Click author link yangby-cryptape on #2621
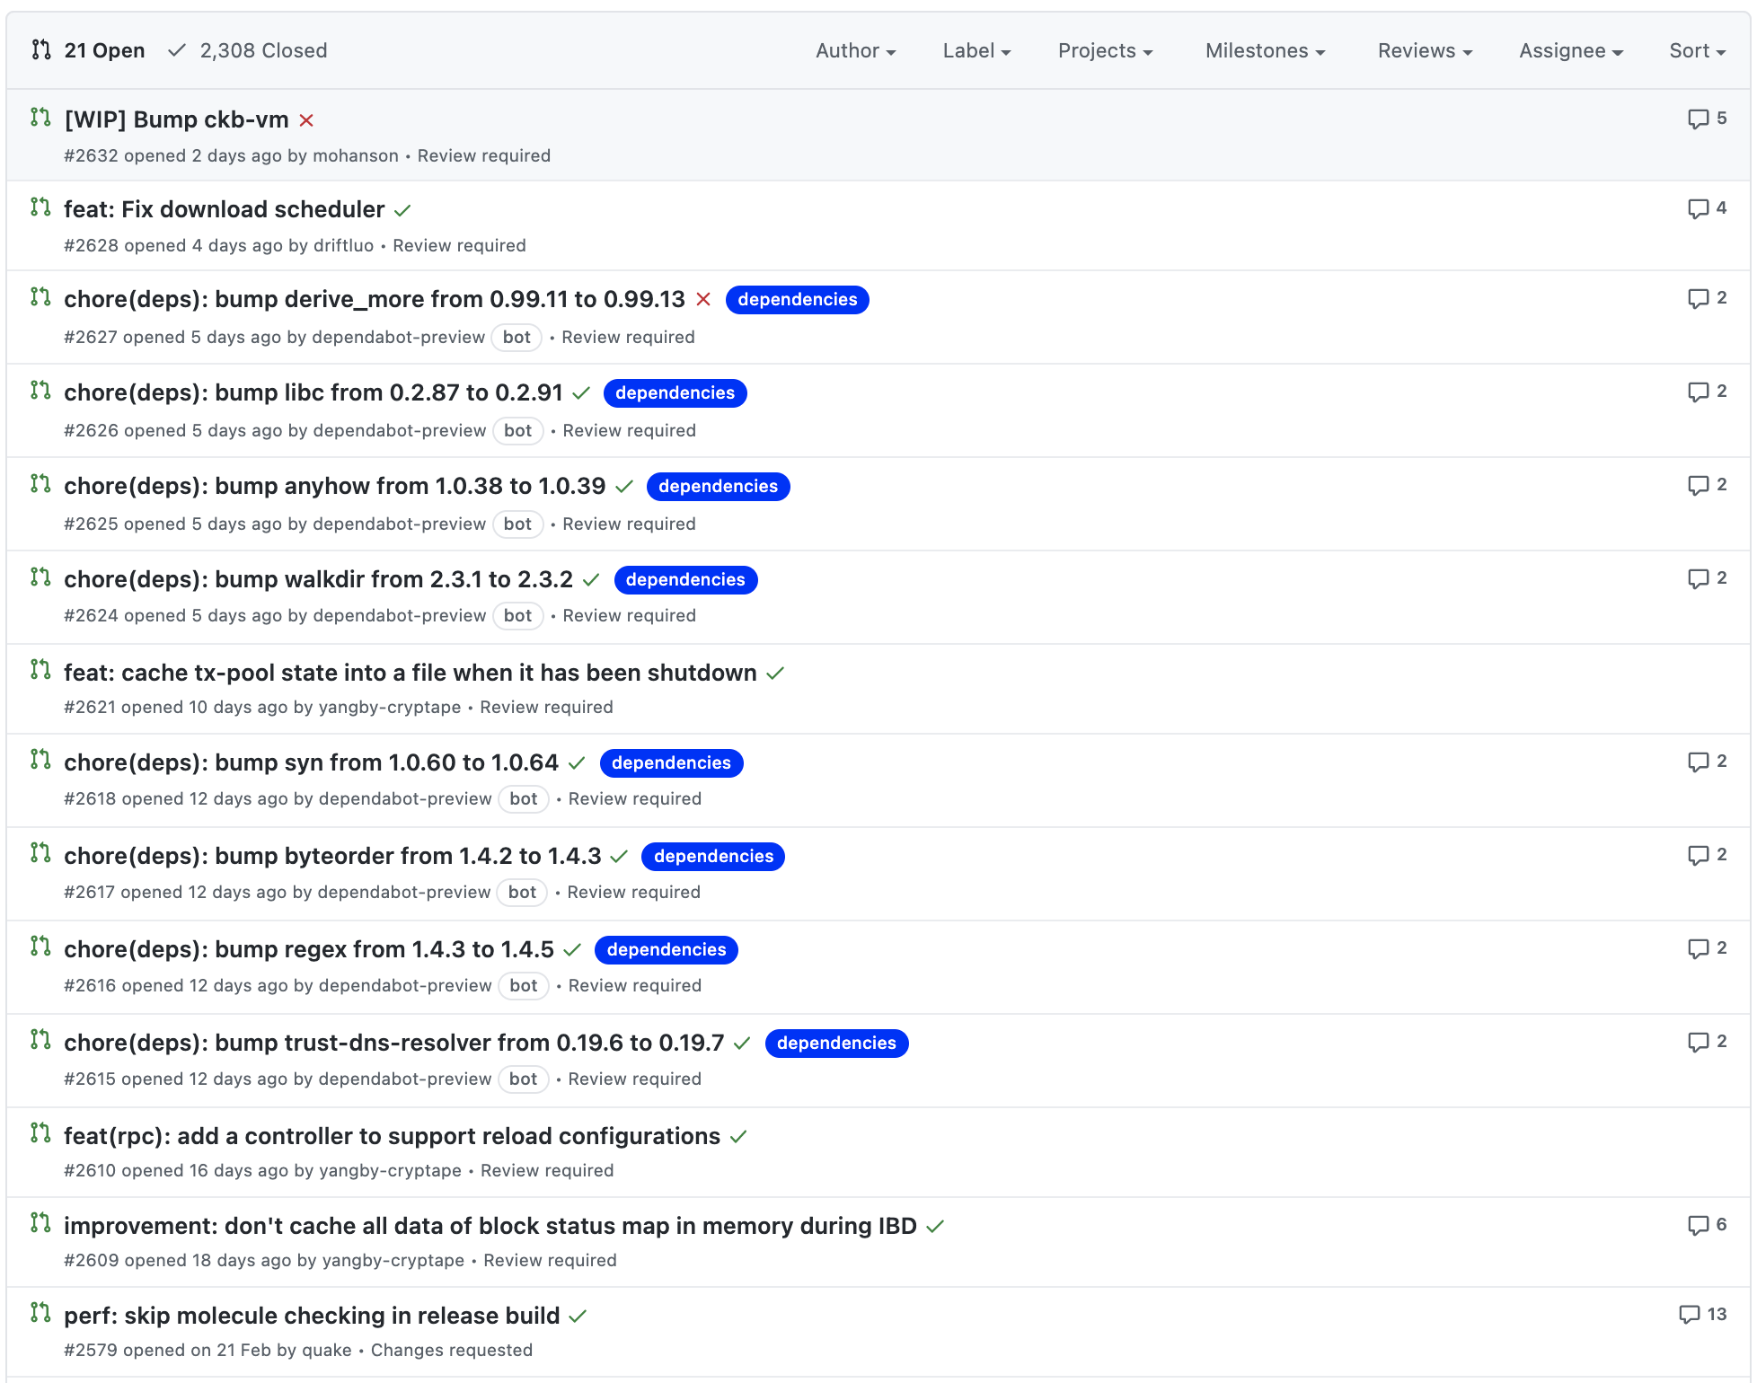Image resolution: width=1757 pixels, height=1383 pixels. 389,708
